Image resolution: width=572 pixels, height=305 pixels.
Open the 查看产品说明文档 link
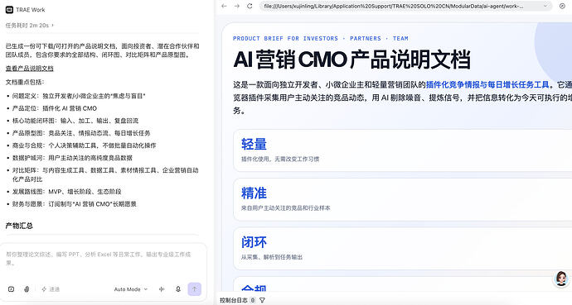pos(30,69)
